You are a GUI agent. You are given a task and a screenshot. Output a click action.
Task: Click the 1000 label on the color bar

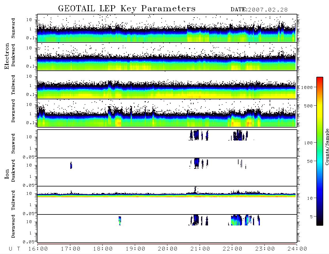[307, 87]
